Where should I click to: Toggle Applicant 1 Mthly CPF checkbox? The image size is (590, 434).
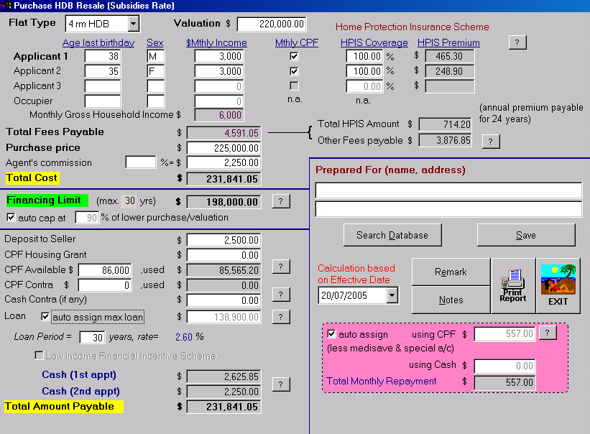point(294,57)
